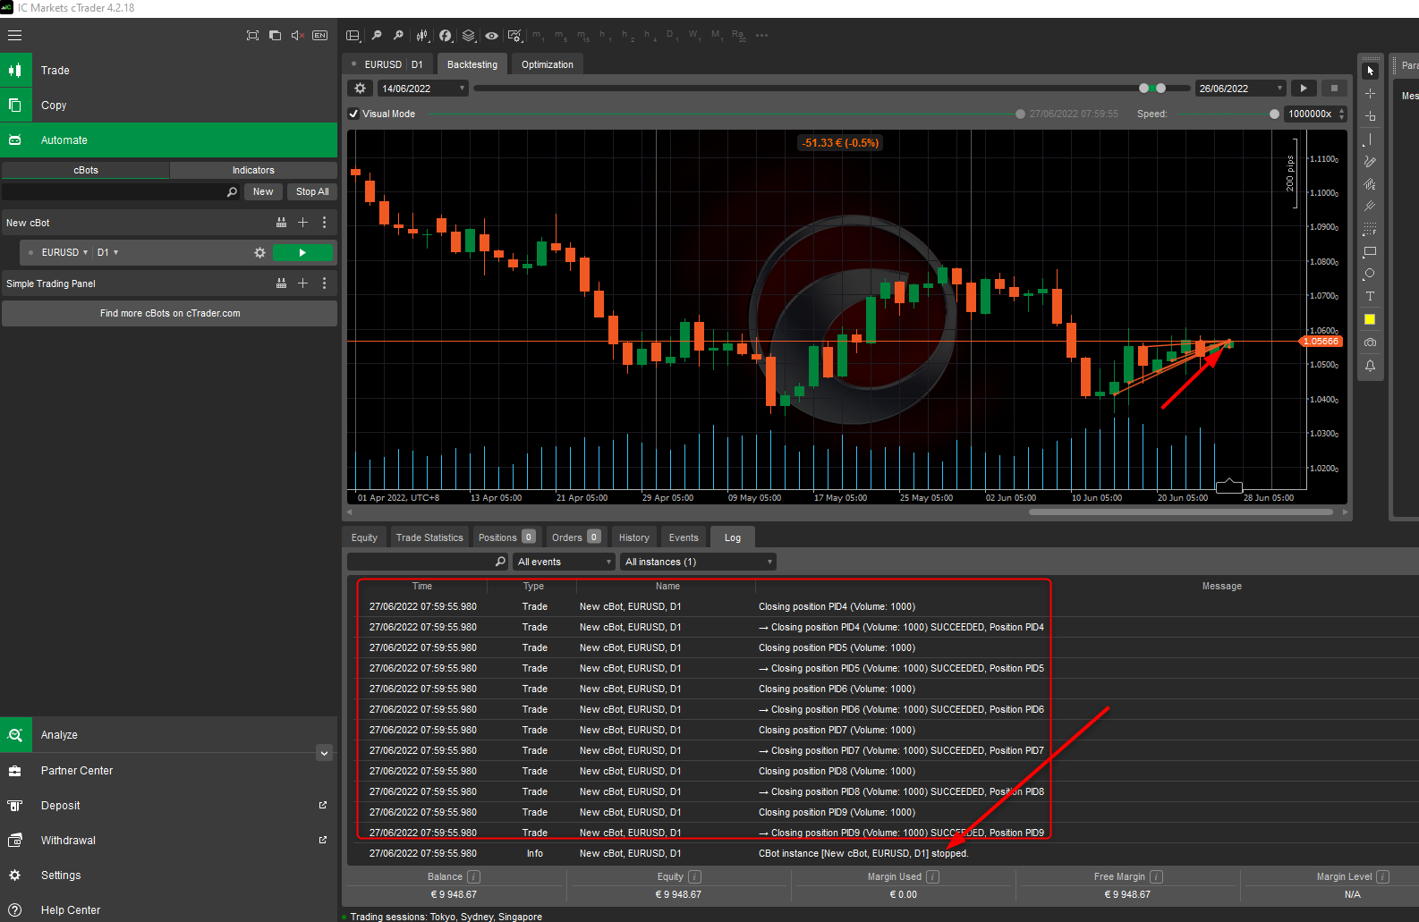Build the New cBot icon
The height and width of the screenshot is (922, 1419).
click(281, 223)
